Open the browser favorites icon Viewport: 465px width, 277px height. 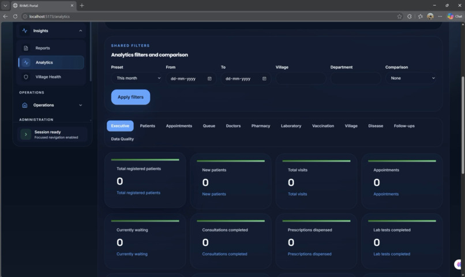pos(420,16)
